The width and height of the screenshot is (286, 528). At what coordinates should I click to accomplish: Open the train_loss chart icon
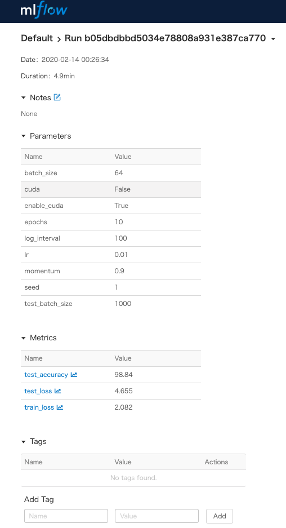pyautogui.click(x=60, y=407)
